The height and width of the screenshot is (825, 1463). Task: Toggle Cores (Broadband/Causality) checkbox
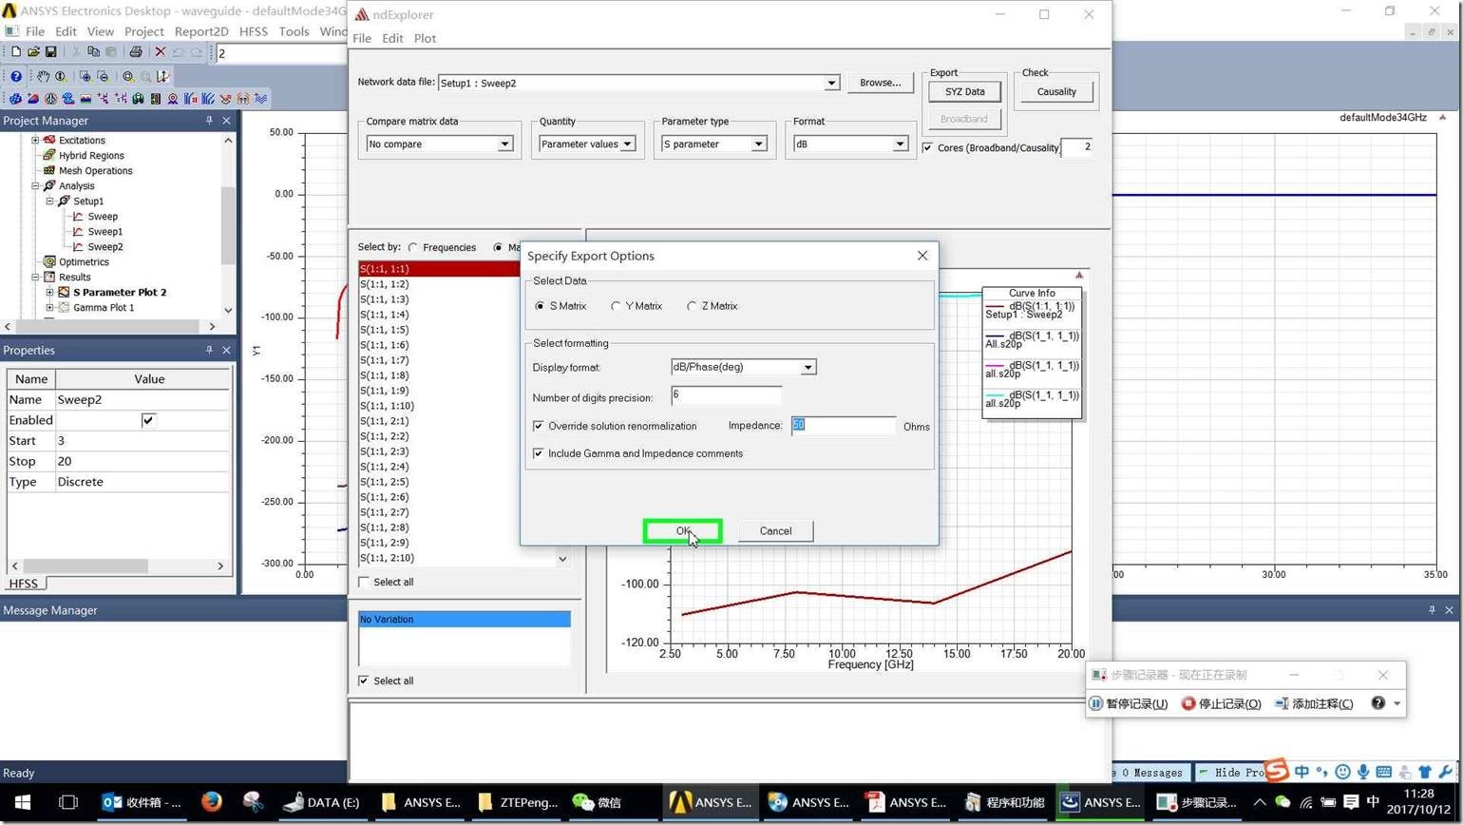[927, 147]
